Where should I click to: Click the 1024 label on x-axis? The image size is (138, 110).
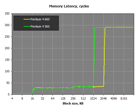(x=93, y=98)
